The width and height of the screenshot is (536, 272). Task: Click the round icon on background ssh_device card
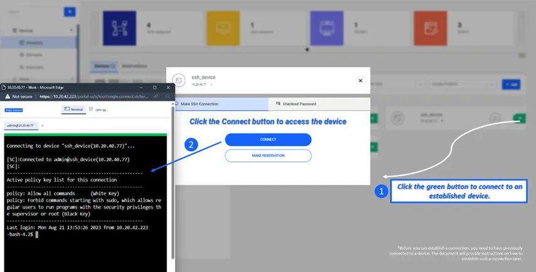[397, 118]
